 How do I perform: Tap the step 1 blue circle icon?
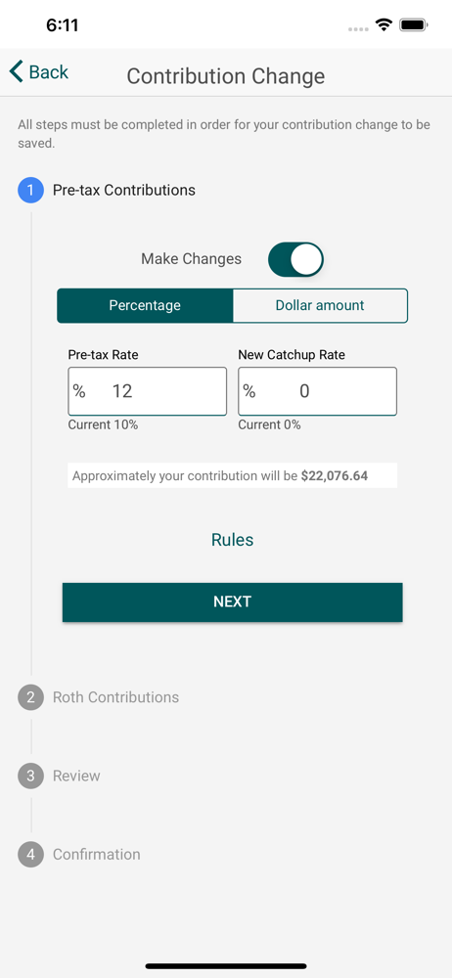coord(30,191)
